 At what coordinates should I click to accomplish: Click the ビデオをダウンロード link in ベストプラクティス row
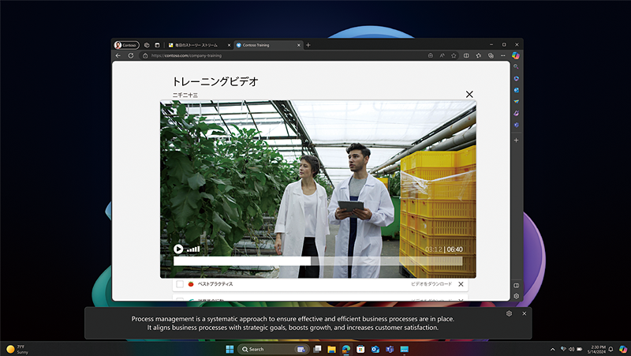click(x=431, y=284)
